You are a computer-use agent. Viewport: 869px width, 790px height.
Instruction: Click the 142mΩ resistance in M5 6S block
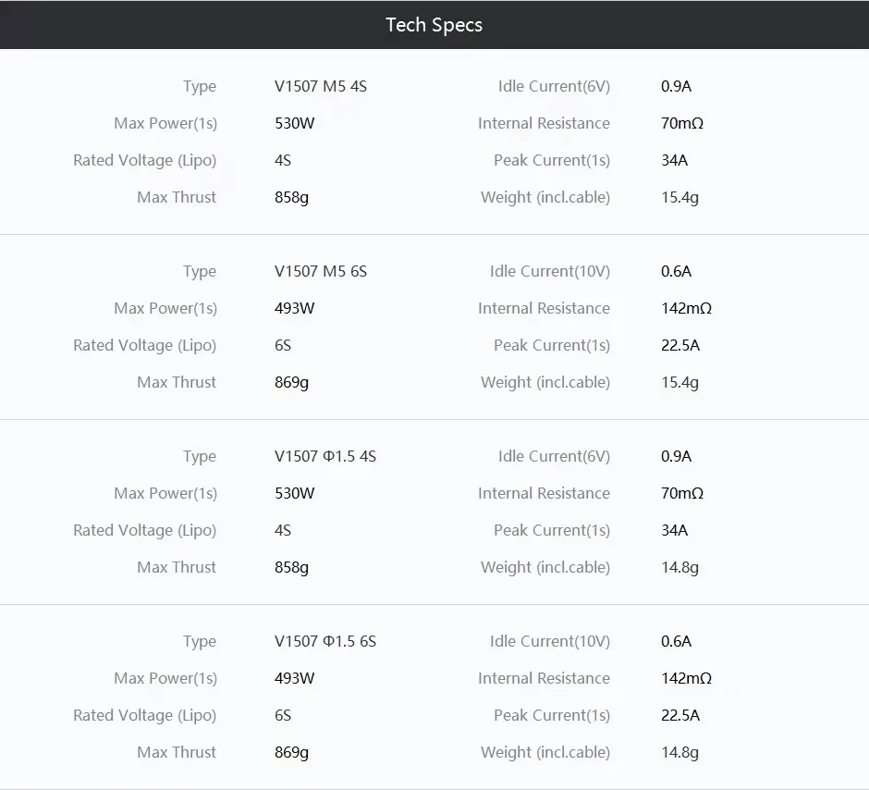[686, 308]
